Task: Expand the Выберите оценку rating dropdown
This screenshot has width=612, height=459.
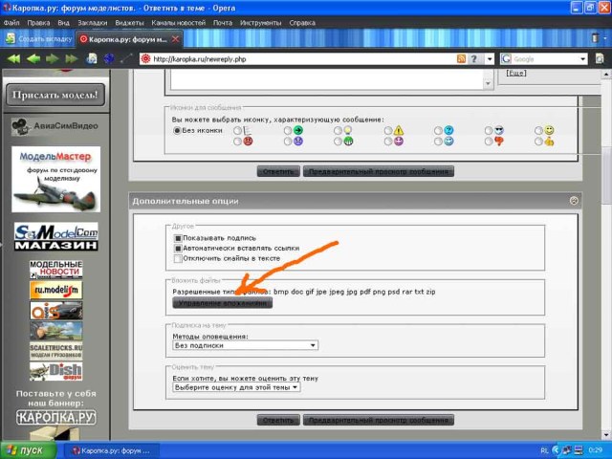Action: click(x=235, y=387)
